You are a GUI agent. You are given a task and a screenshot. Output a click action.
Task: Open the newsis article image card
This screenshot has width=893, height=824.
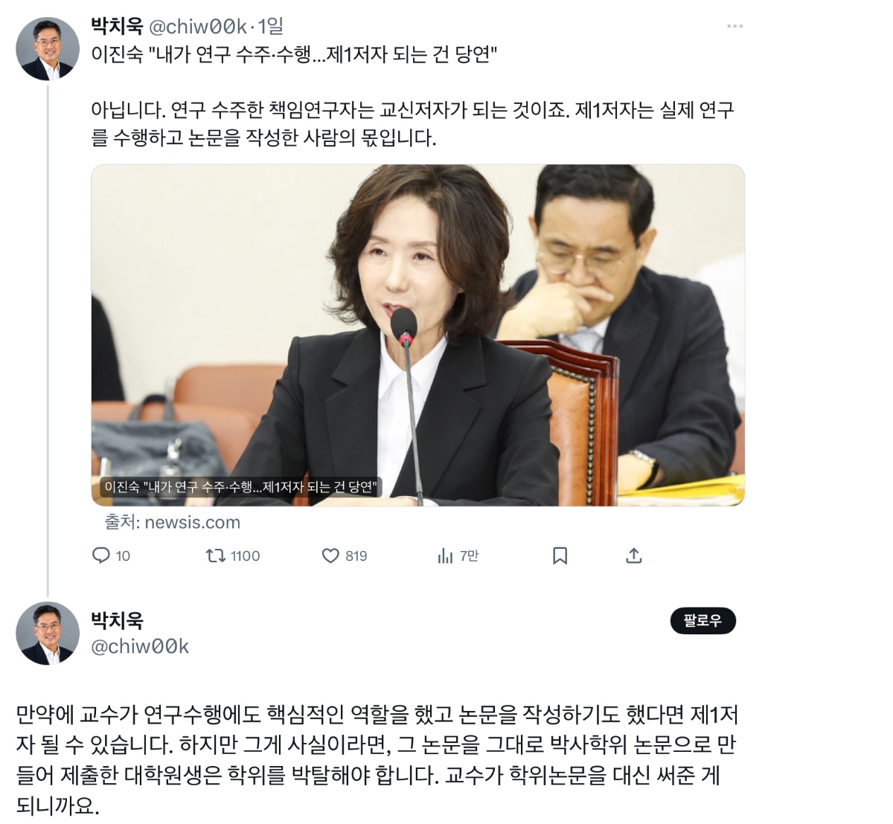pos(418,335)
